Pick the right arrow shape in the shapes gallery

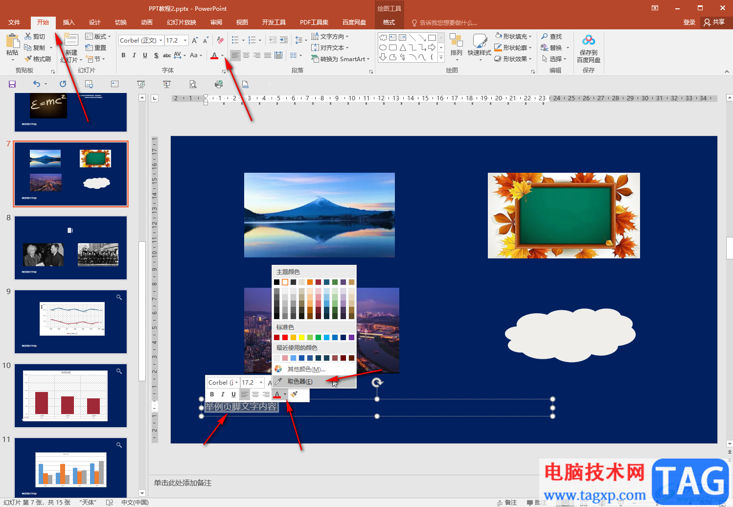coord(432,47)
